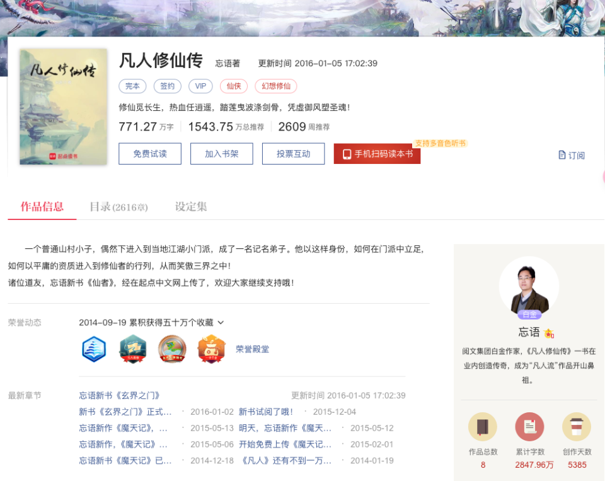Click the round medal honor badge
This screenshot has height=481, width=605.
click(172, 349)
